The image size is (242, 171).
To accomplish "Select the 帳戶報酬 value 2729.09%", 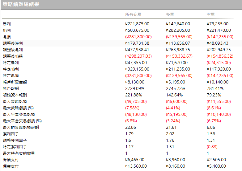I will click(135, 88).
